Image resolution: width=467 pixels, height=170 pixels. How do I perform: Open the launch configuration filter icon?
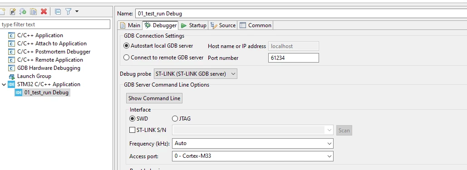coord(69,12)
